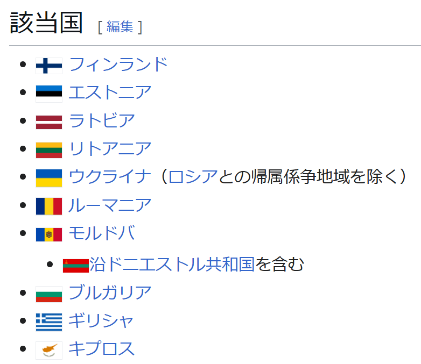The image size is (421, 364).
Task: Click the Finland flag icon
Action: pos(49,66)
